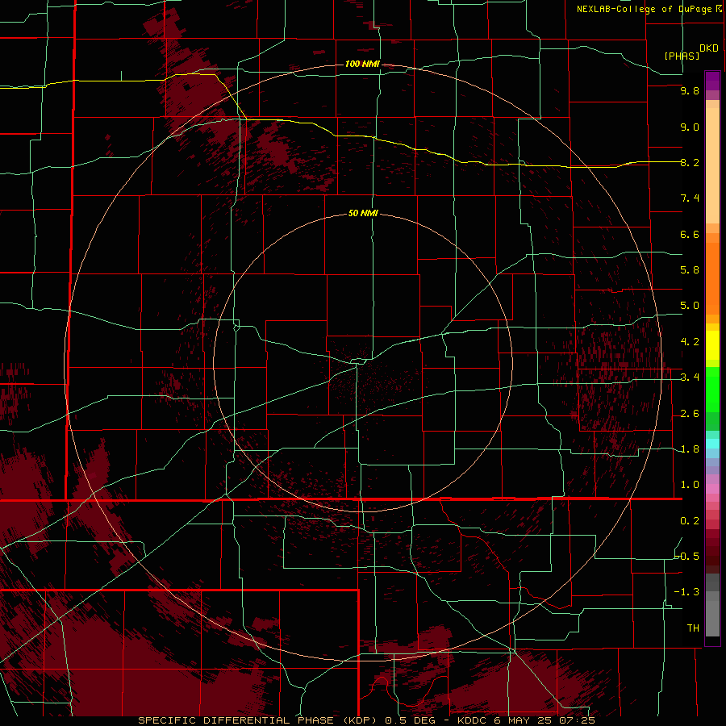Click the -1.3 scale value
The image size is (726, 726).
click(687, 592)
